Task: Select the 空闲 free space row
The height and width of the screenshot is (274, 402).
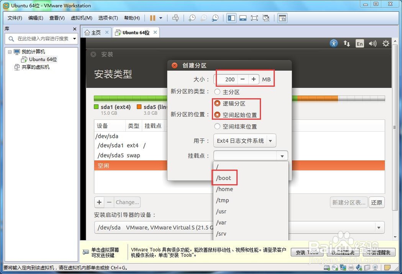Action: (x=239, y=165)
